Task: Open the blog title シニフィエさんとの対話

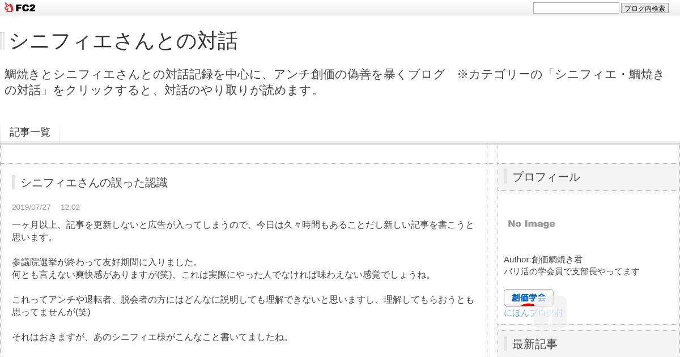Action: (124, 41)
